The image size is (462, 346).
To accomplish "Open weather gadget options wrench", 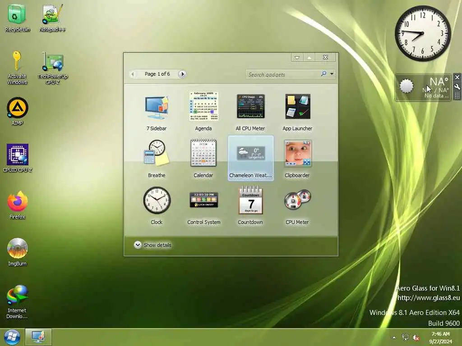I will click(x=457, y=87).
